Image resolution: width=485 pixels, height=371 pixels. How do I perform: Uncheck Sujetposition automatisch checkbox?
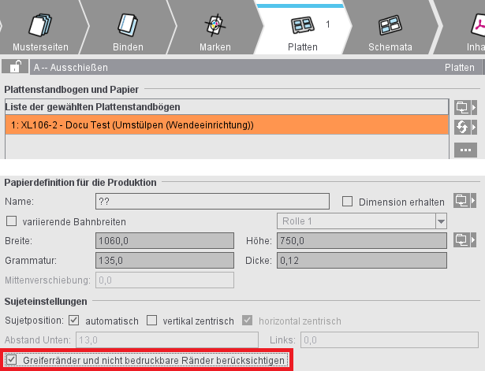[73, 321]
